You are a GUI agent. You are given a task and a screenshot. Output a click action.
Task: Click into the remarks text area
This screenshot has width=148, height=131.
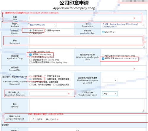[x=87, y=106]
